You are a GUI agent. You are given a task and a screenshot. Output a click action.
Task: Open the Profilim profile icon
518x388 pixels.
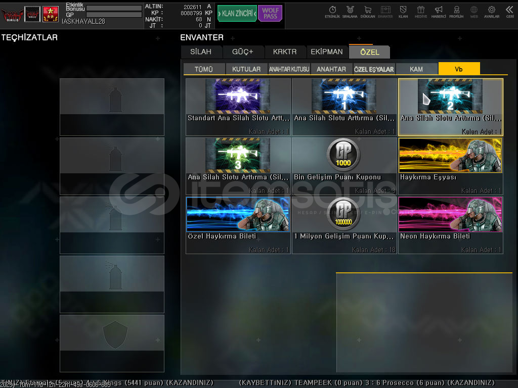pos(456,12)
